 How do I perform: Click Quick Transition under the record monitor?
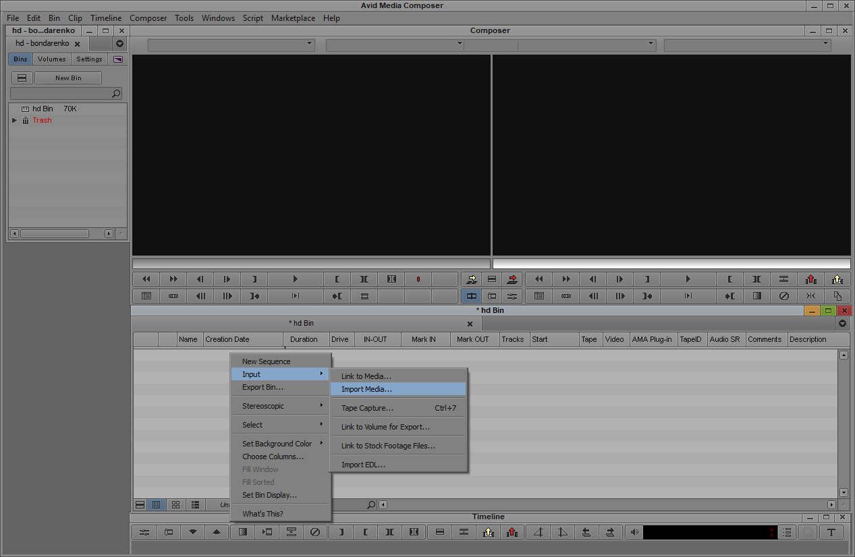pyautogui.click(x=756, y=296)
